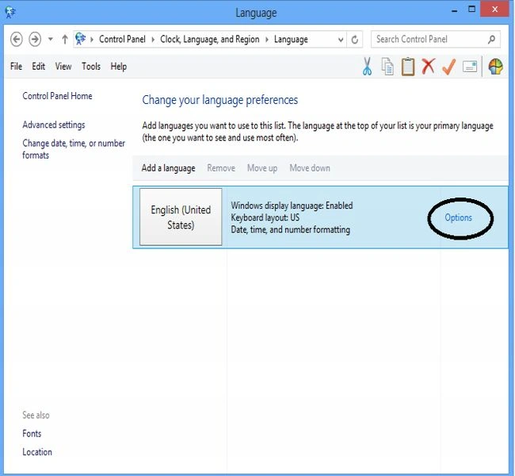Screen dimensions: 515x476
Task: Select Clock, Language, and Region breadcrumb
Action: coord(209,40)
